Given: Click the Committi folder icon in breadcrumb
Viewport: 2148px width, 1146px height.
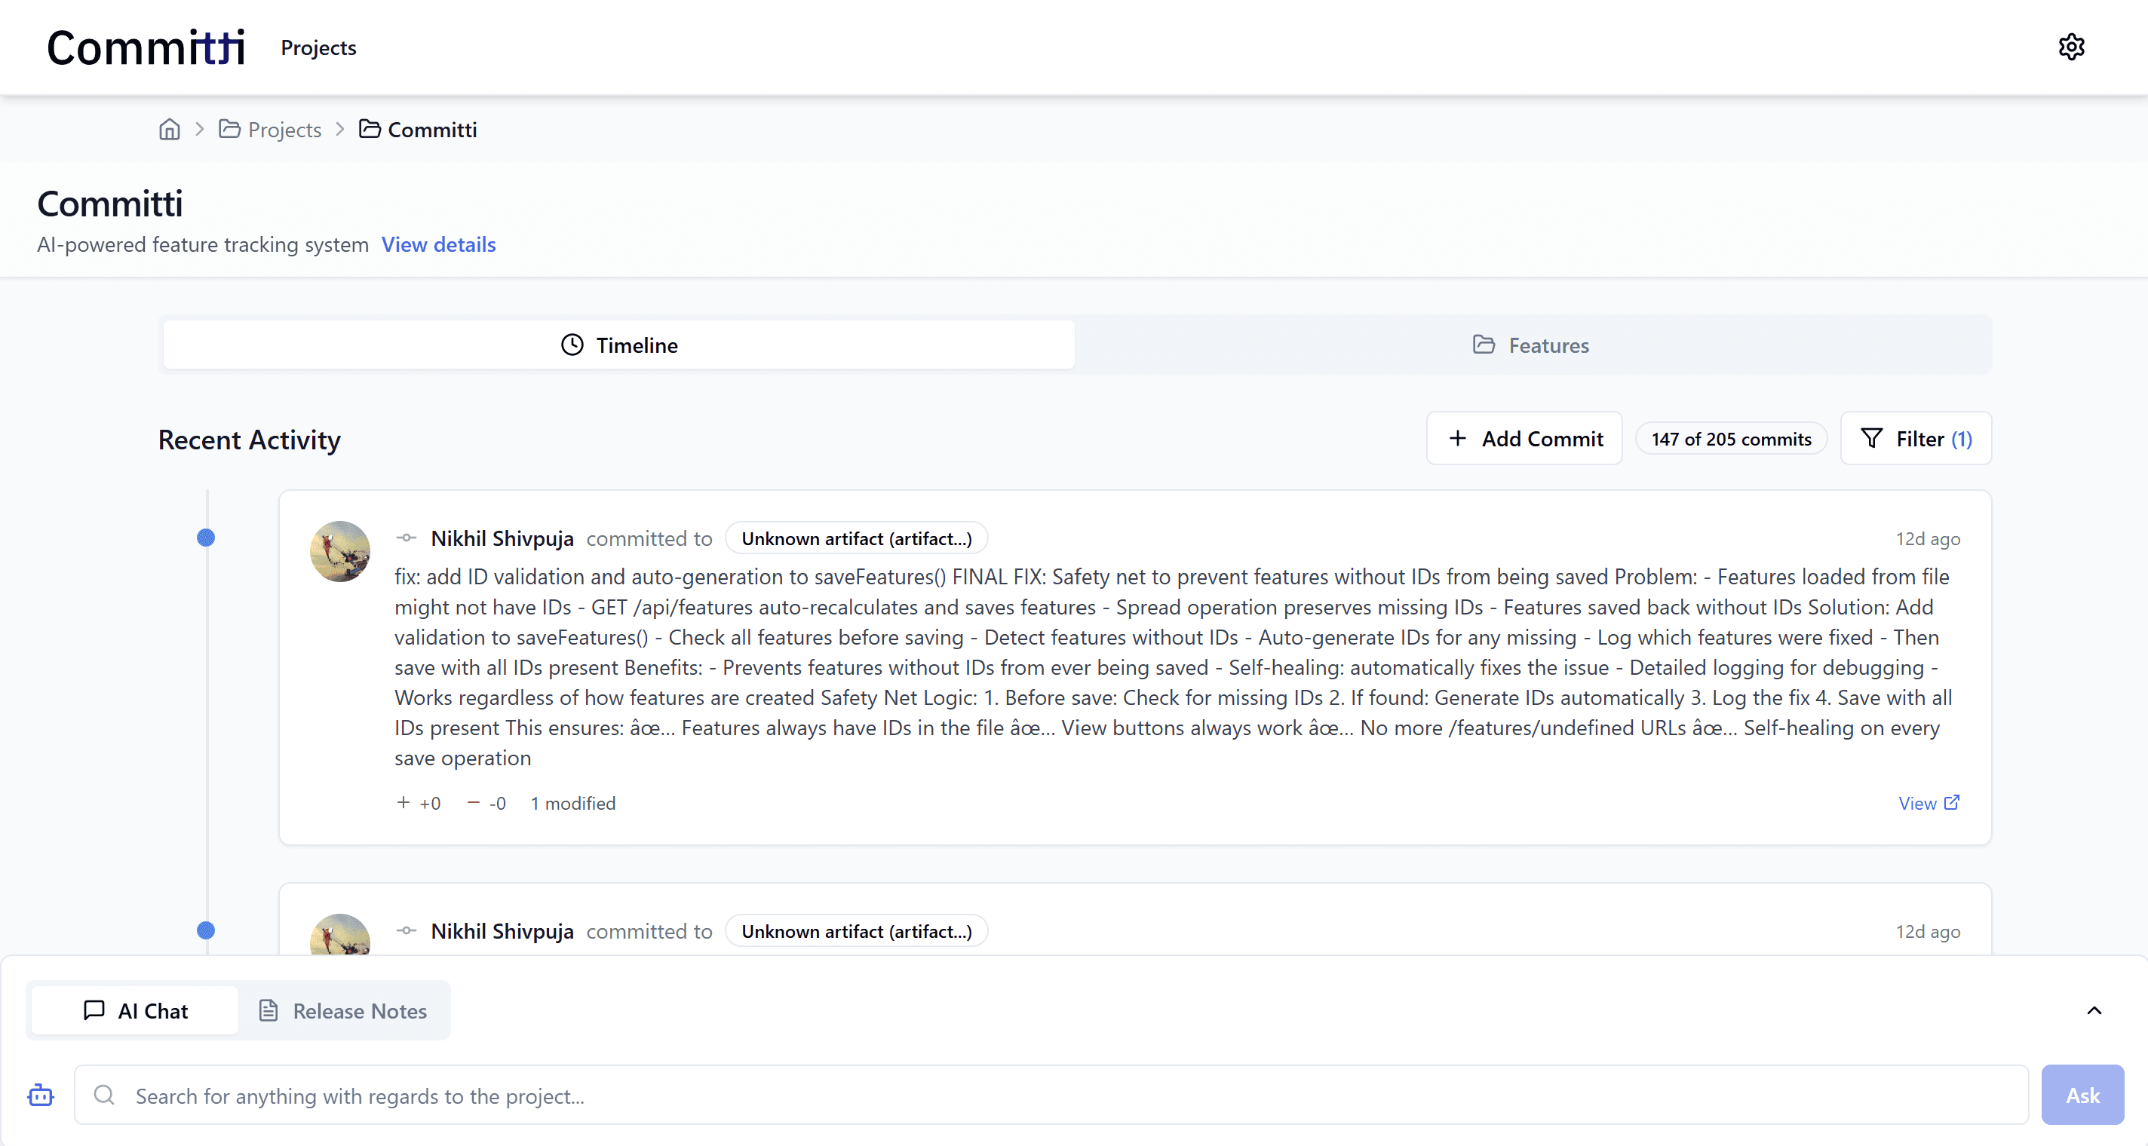Looking at the screenshot, I should (370, 129).
